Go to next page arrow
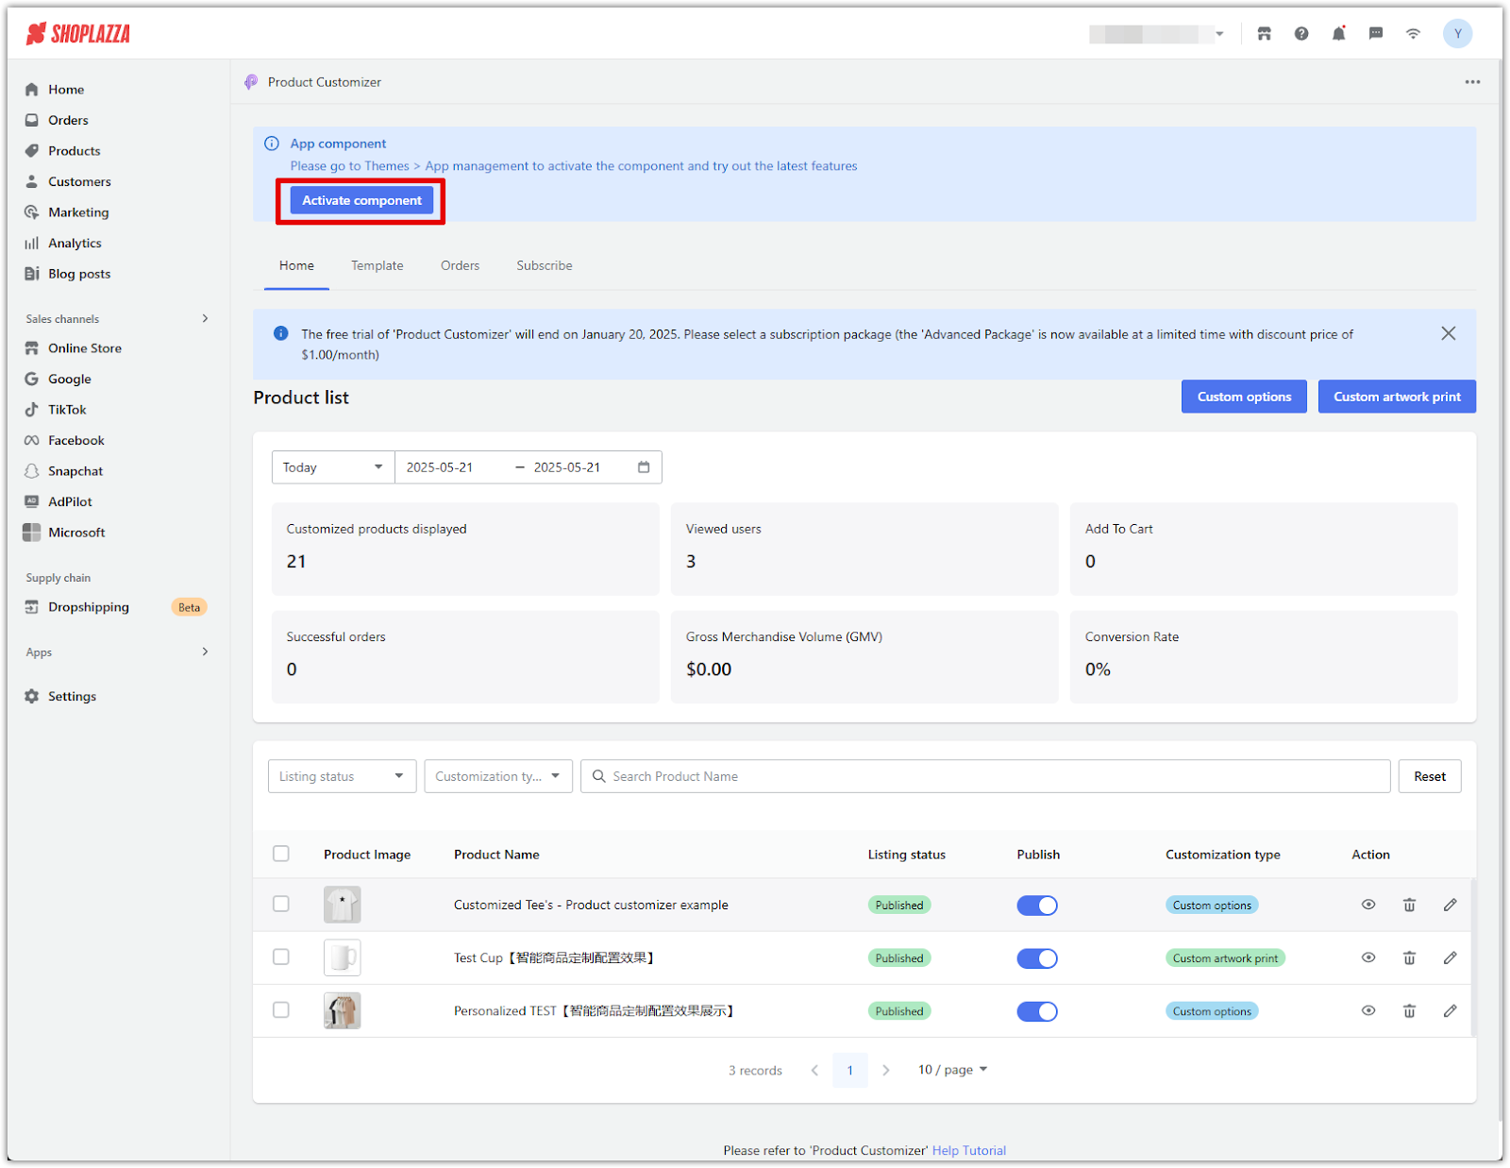Image resolution: width=1510 pixels, height=1168 pixels. pyautogui.click(x=885, y=1070)
